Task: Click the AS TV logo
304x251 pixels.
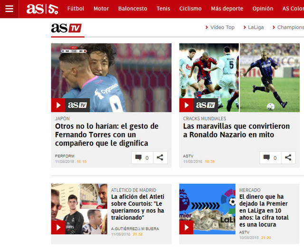Action: coord(66,28)
